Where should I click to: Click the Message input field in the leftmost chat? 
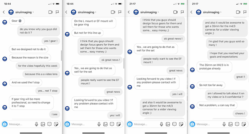[20, 124]
